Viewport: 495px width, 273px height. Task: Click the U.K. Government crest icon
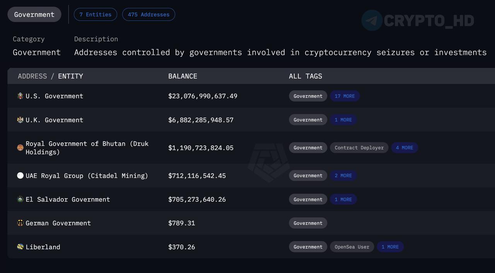click(x=20, y=120)
